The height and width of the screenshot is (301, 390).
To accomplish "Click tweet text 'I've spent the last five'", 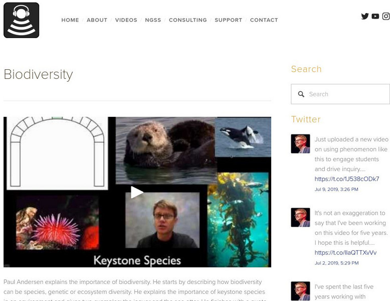I will pyautogui.click(x=344, y=287).
